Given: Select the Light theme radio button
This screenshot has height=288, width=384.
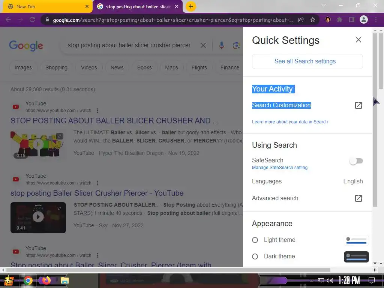Looking at the screenshot, I should click(255, 240).
